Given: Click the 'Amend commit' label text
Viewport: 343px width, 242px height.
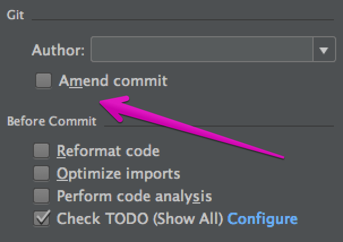Looking at the screenshot, I should click(x=113, y=81).
